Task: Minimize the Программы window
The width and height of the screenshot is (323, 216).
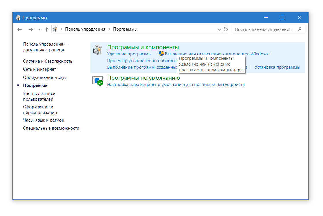Action: pos(266,18)
